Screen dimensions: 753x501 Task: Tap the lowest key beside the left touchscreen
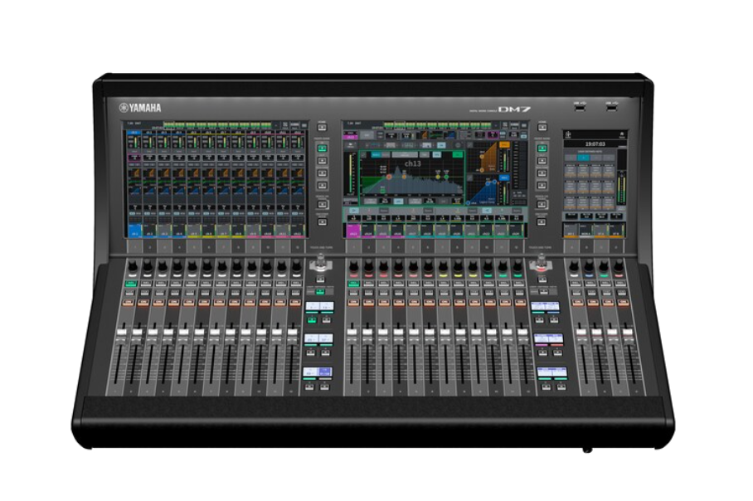[x=323, y=222]
